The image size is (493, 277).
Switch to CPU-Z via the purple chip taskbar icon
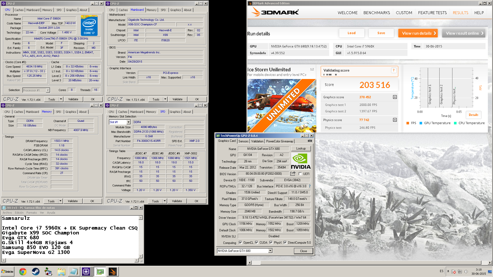(x=86, y=272)
